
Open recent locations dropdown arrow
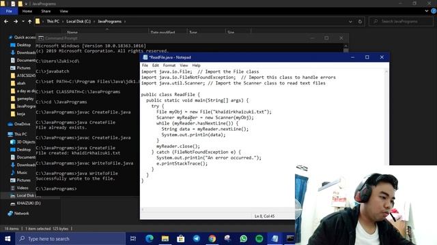[x=23, y=21]
